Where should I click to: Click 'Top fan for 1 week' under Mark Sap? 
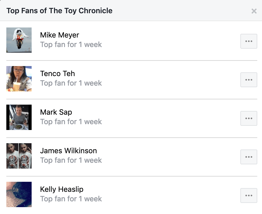click(71, 122)
